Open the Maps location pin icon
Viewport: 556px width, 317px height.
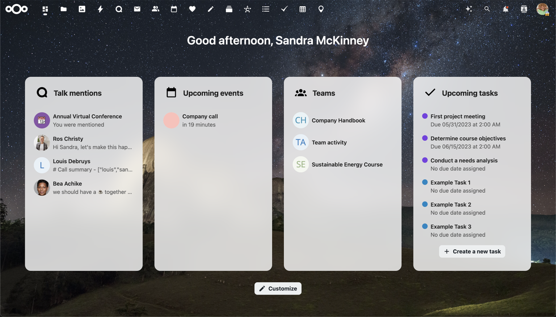[321, 9]
